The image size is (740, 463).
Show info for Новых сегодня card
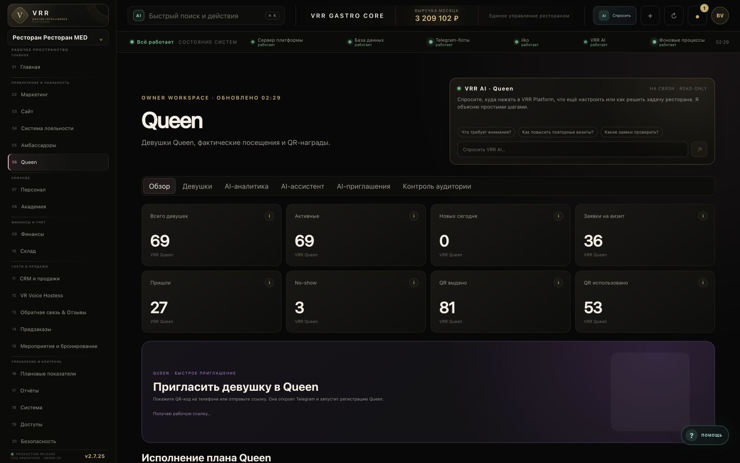[x=558, y=216]
